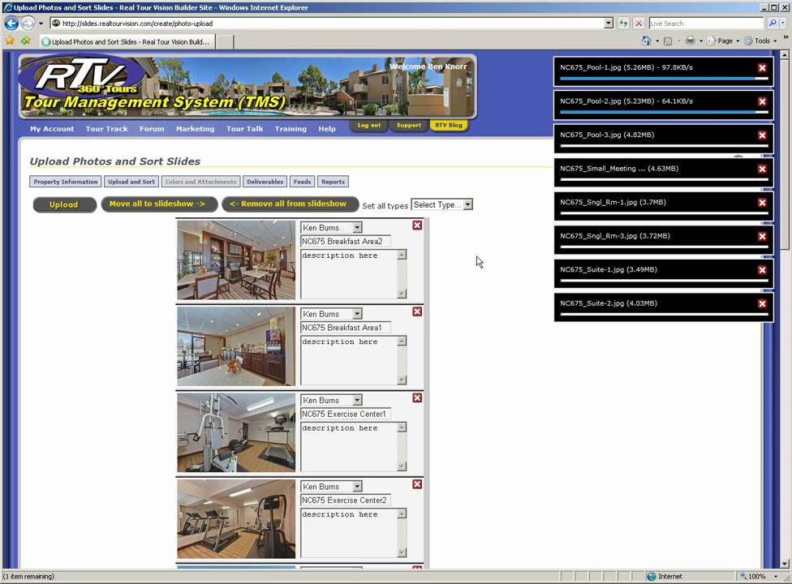Viewport: 792px width, 584px height.
Task: Go forward with browser Forward arrow
Action: click(x=28, y=24)
